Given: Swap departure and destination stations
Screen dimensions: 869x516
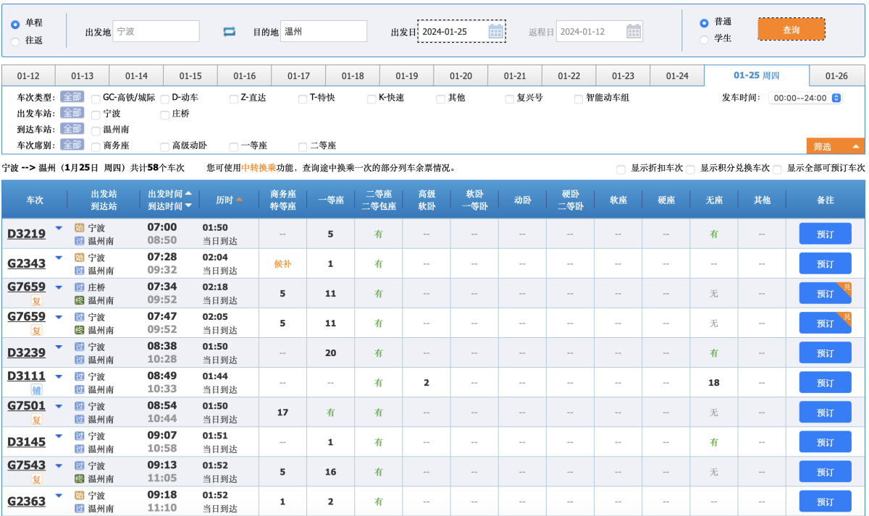Looking at the screenshot, I should click(230, 32).
